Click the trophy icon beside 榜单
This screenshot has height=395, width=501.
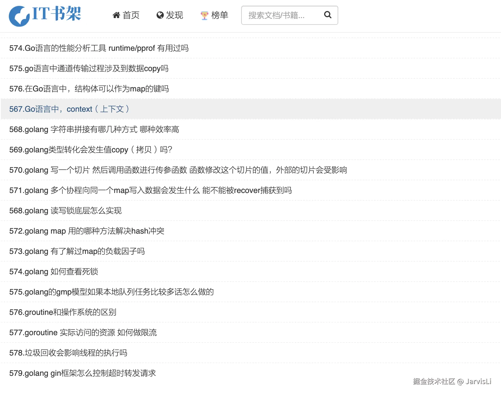point(204,16)
